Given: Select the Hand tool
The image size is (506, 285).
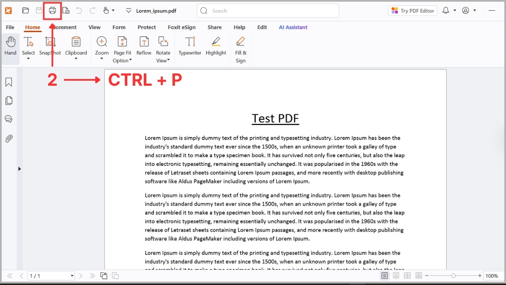Looking at the screenshot, I should [10, 46].
